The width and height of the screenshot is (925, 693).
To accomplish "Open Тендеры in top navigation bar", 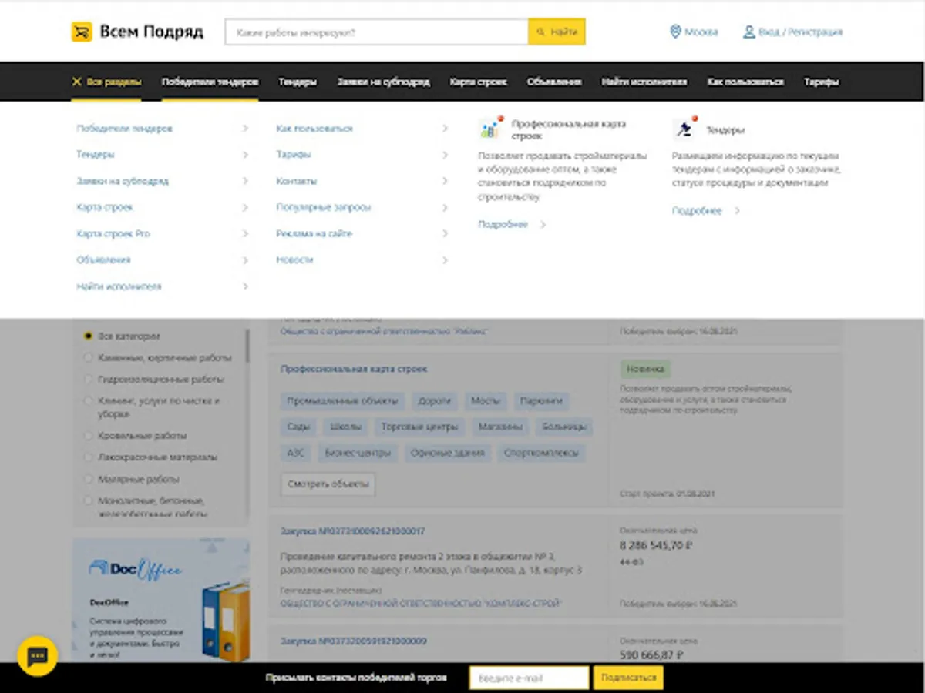I will (298, 82).
